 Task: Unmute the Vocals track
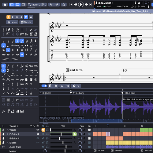coord(43,130)
